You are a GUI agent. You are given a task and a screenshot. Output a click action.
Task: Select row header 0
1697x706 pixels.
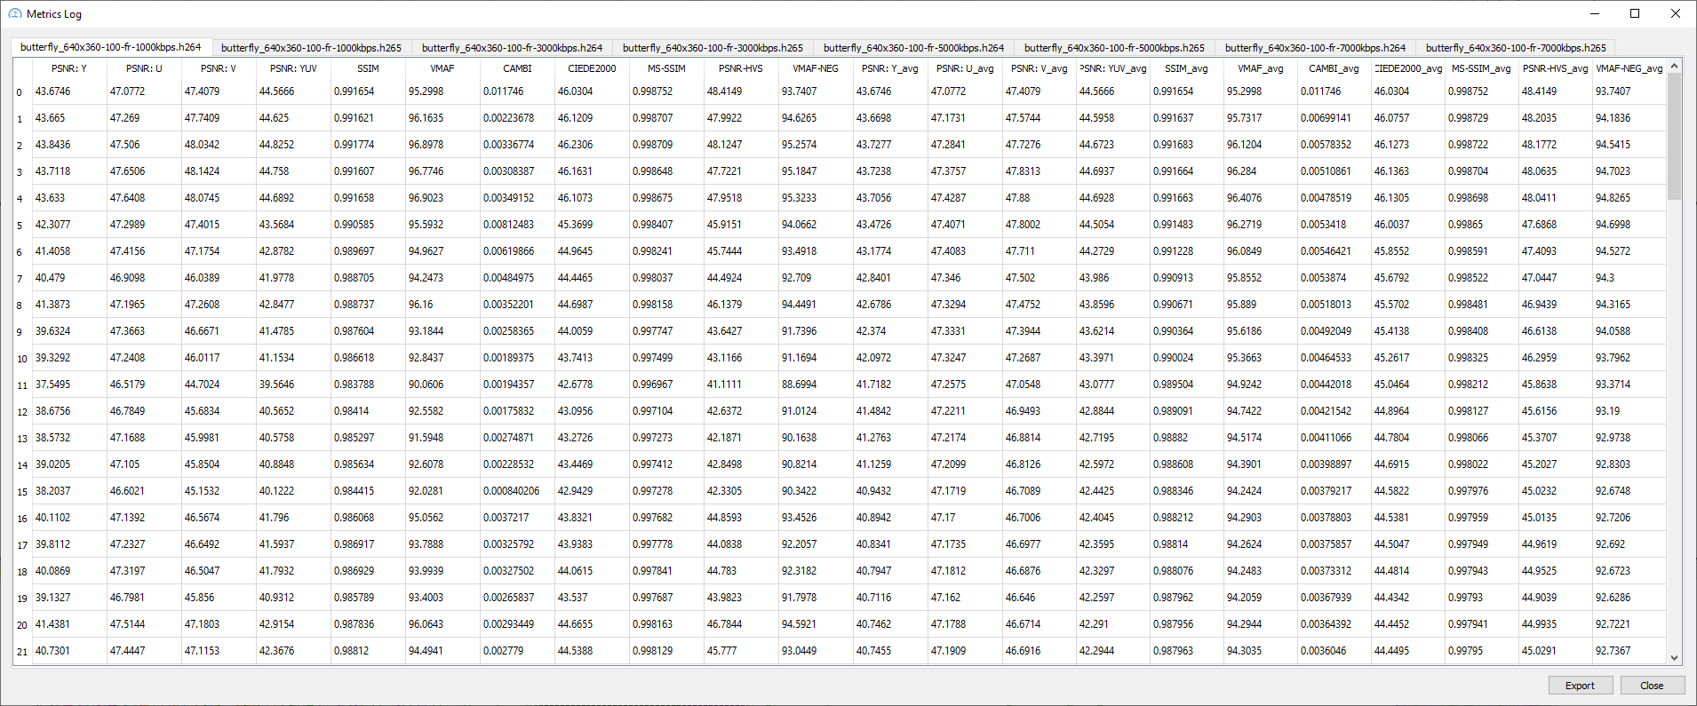point(22,91)
